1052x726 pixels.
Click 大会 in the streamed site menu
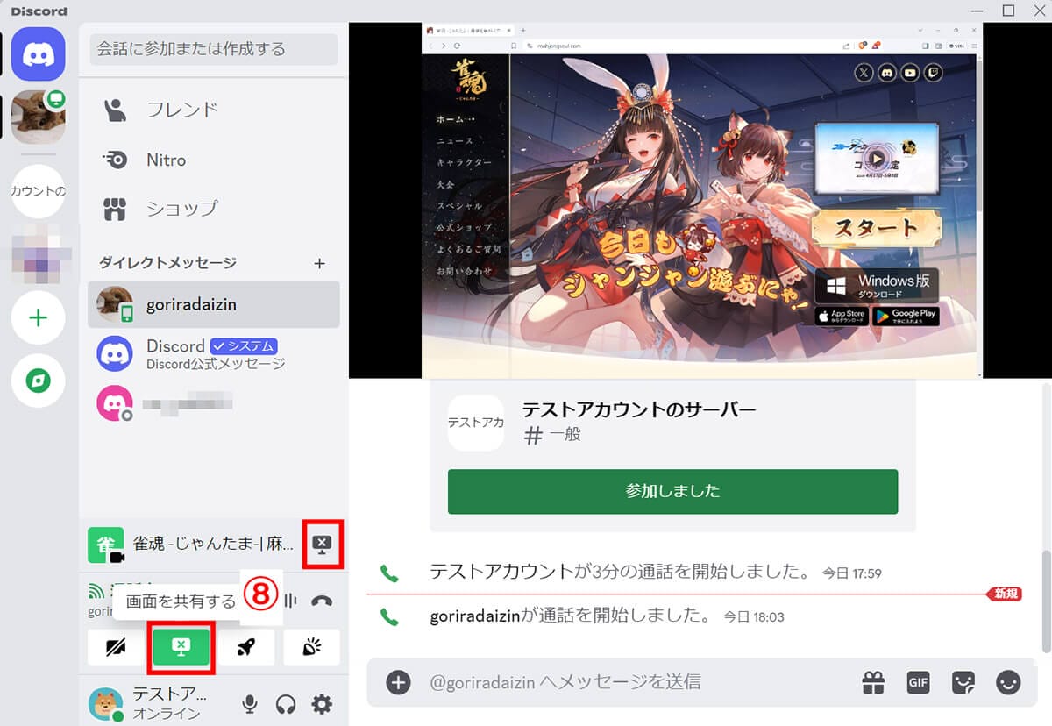pyautogui.click(x=446, y=184)
